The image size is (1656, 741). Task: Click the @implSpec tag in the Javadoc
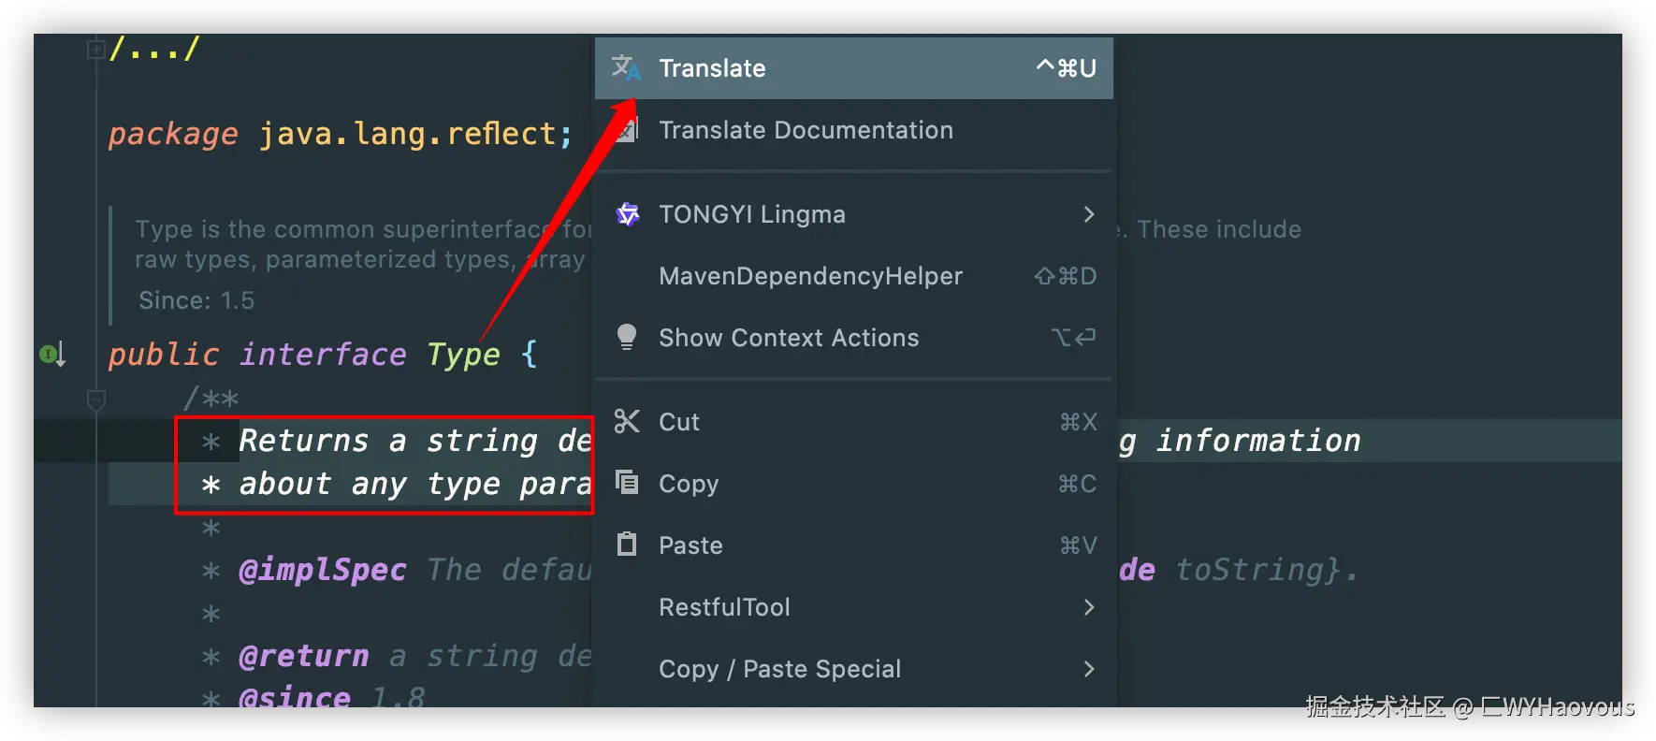[x=323, y=570]
